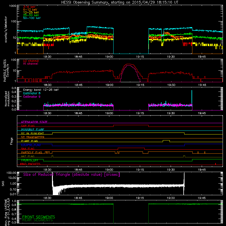Select the blue 'ECLIPSE FLAG' label
226x226 pixels.
[x=31, y=145]
